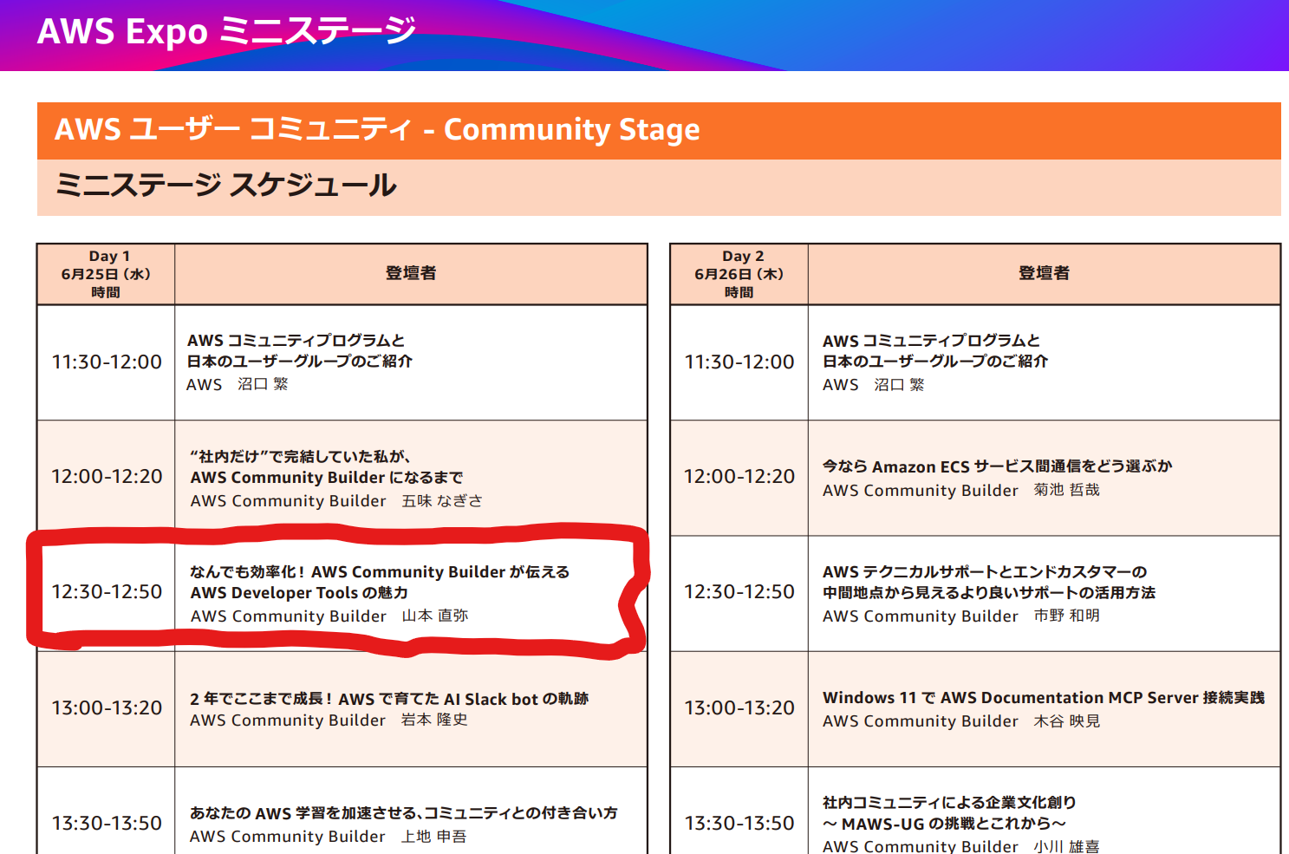1289x854 pixels.
Task: Click the Day 2 "登壇者" column header
Action: click(x=1044, y=273)
